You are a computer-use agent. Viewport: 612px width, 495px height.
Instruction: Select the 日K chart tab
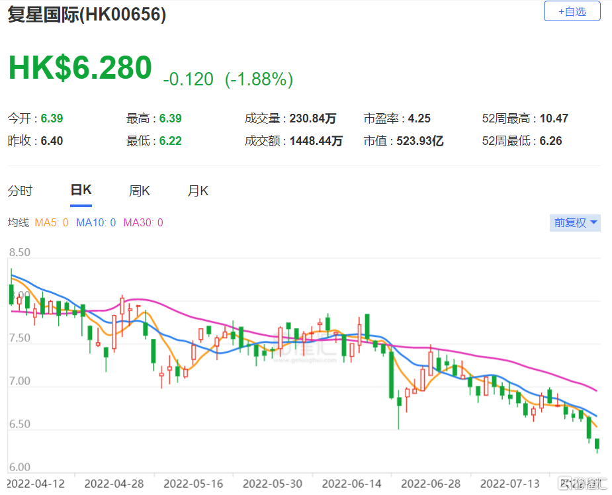click(x=81, y=190)
